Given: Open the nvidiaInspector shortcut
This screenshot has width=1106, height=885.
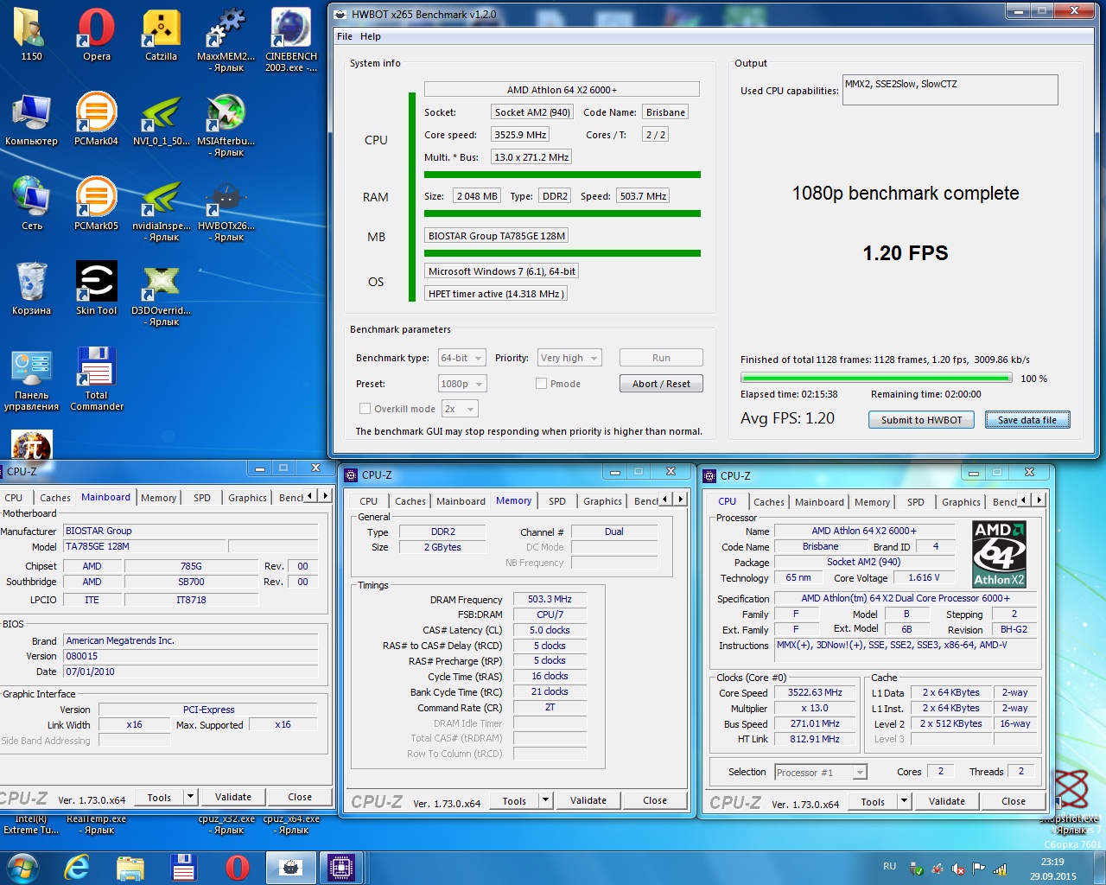Looking at the screenshot, I should tap(162, 209).
